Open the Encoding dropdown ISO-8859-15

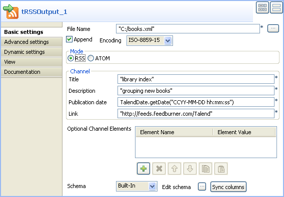point(149,40)
